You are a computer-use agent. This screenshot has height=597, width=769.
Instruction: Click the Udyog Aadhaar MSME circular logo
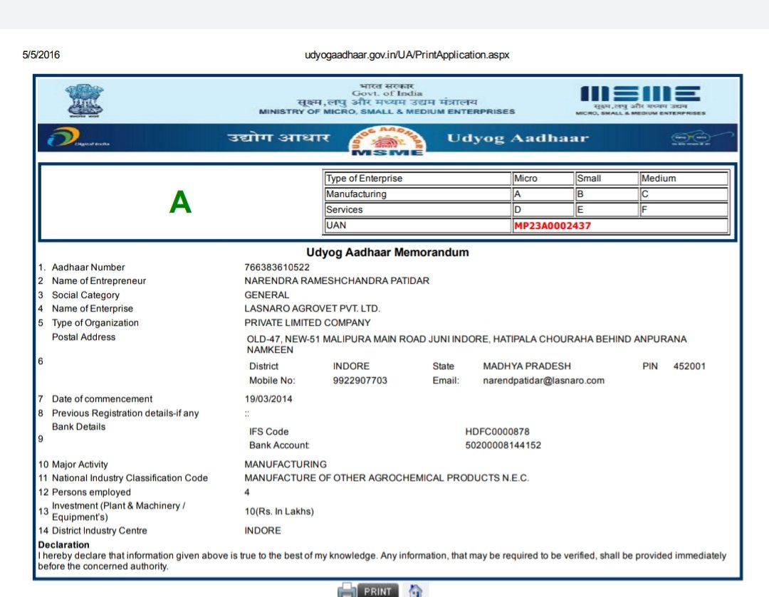(x=387, y=140)
